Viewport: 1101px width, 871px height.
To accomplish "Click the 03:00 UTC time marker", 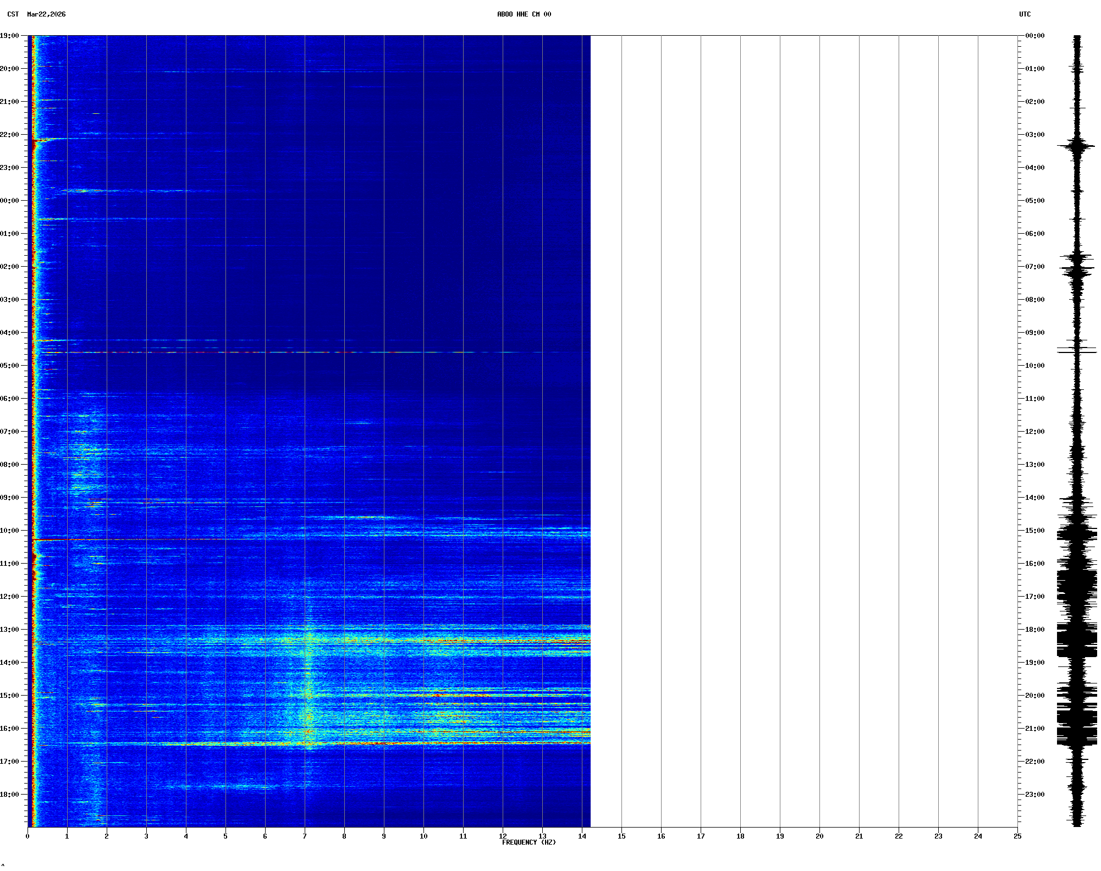I will pyautogui.click(x=1034, y=135).
